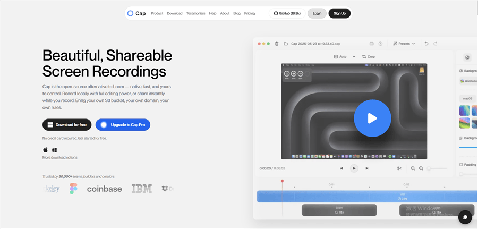Click the Figma logo

(73, 189)
